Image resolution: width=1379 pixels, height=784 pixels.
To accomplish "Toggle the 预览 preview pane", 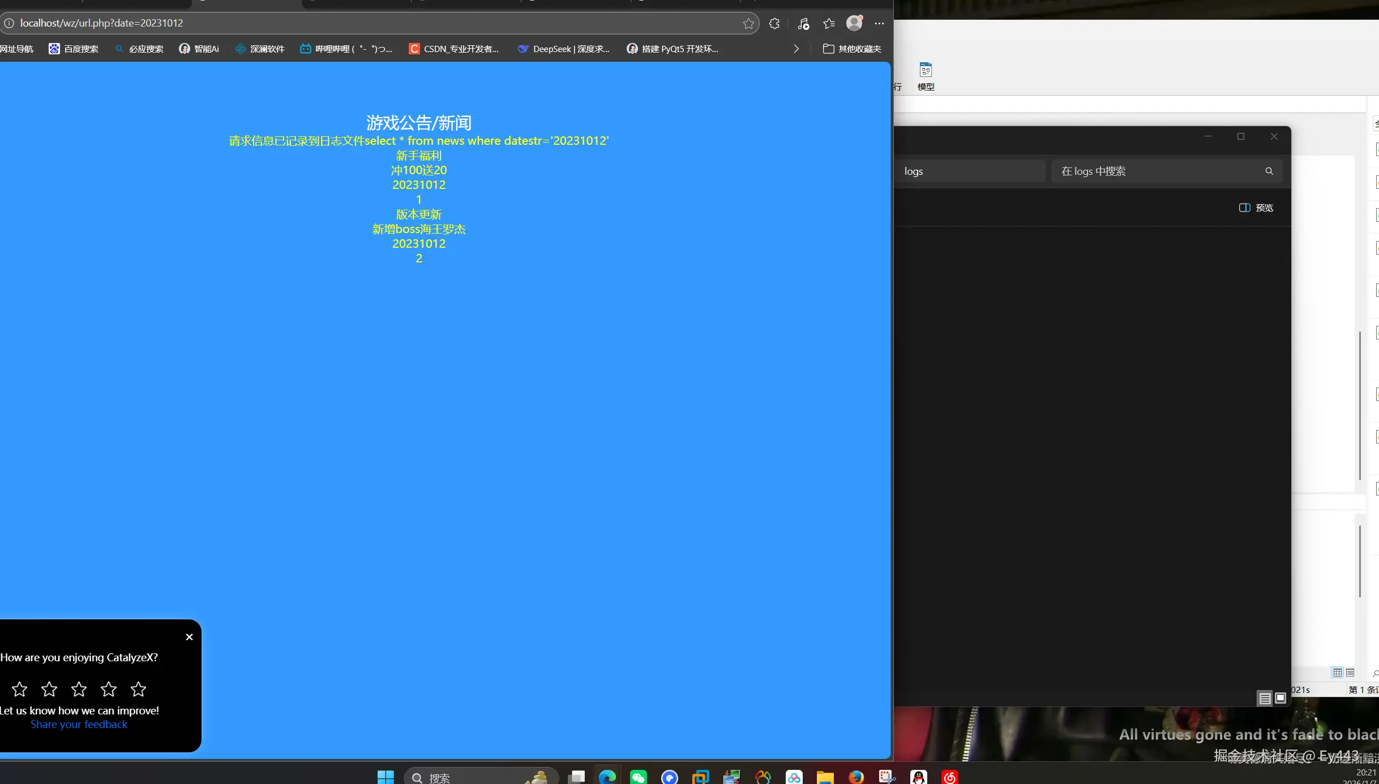I will click(x=1256, y=208).
